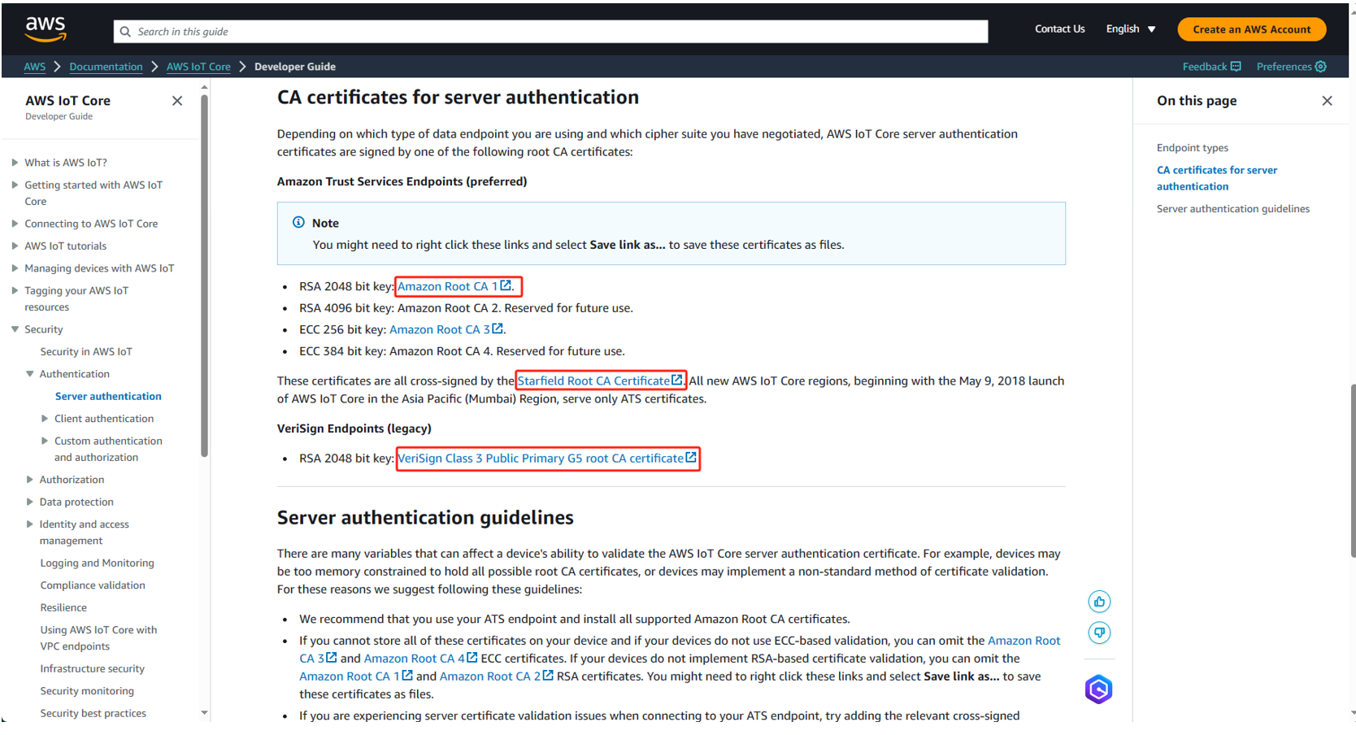Close the On this page panel
Screen dimensions: 1356x735
click(1327, 101)
